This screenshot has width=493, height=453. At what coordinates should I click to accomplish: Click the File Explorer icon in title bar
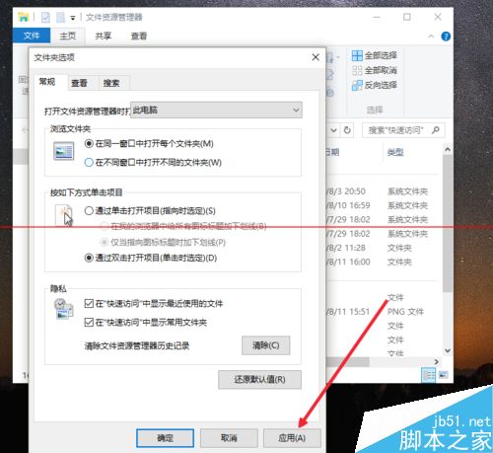tap(24, 17)
